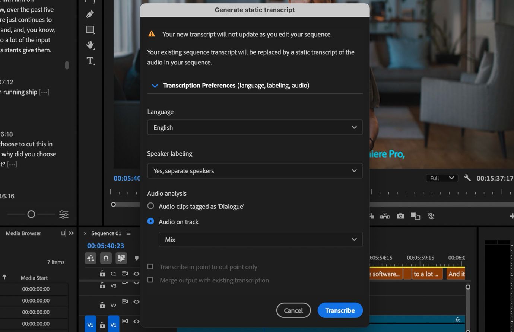Click the Add Marker icon in the timeline
This screenshot has height=332, width=514.
point(136,258)
